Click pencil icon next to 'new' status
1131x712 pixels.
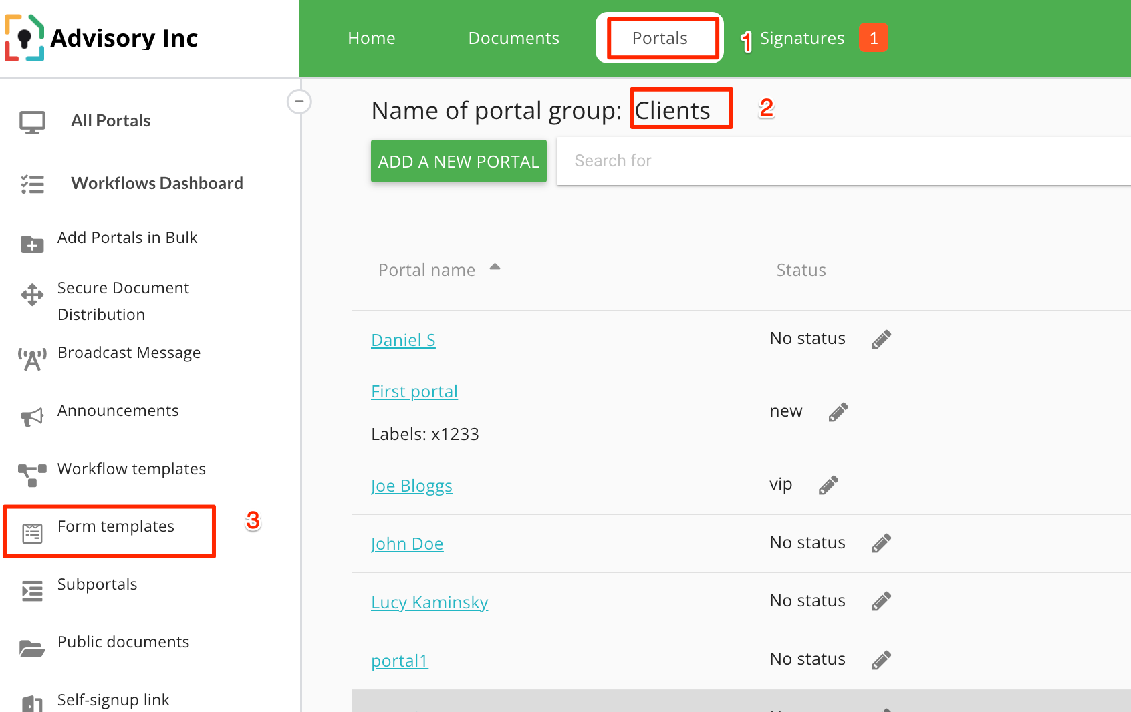(x=838, y=413)
